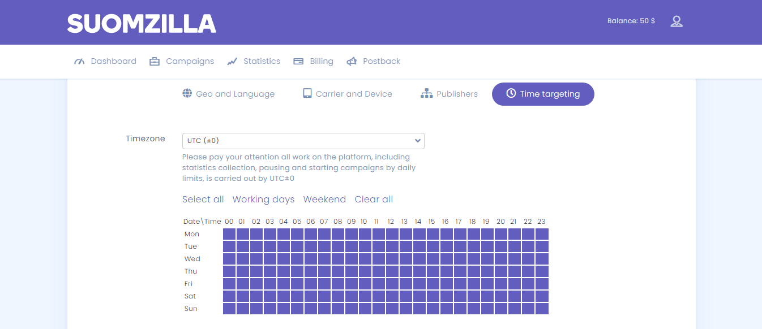Toggle the Monday 00 hour cell
Viewport: 762px width, 329px height.
coord(229,234)
